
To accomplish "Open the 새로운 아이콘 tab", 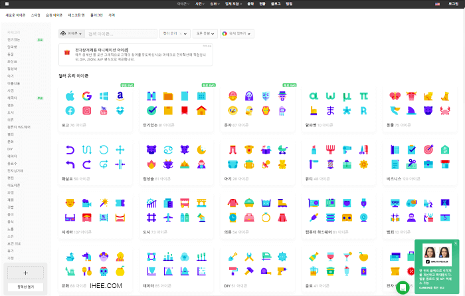I will point(15,15).
